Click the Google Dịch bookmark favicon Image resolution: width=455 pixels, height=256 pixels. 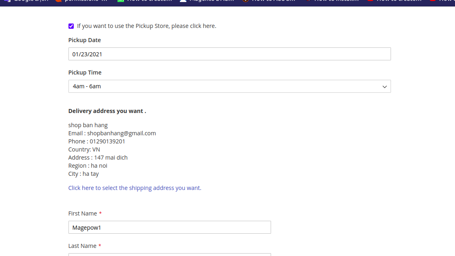[6, 1]
